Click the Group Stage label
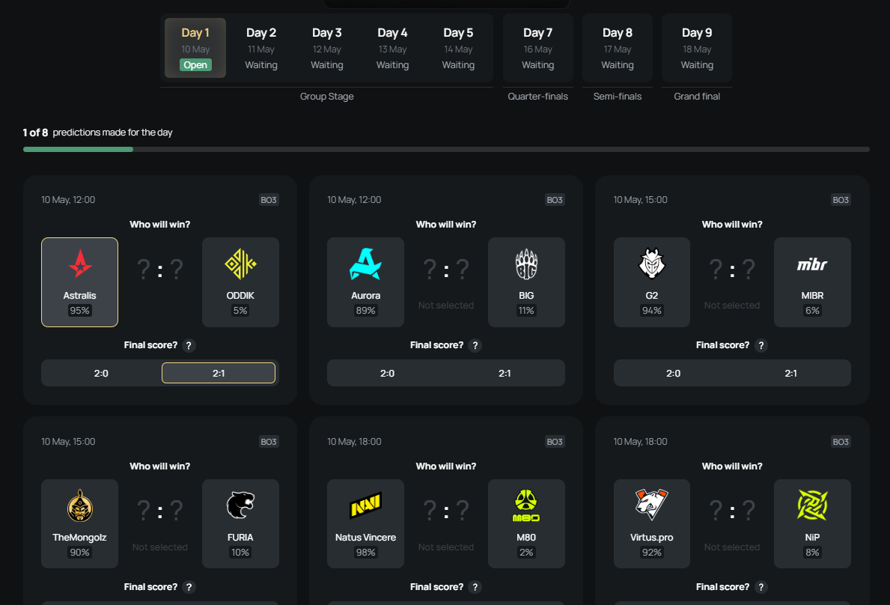The width and height of the screenshot is (890, 605). (x=327, y=97)
